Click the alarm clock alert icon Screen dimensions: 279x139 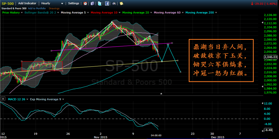coord(85,3)
